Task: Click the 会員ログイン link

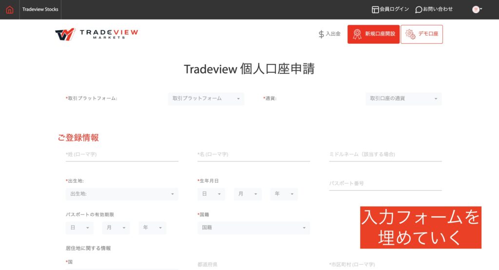Action: point(390,9)
